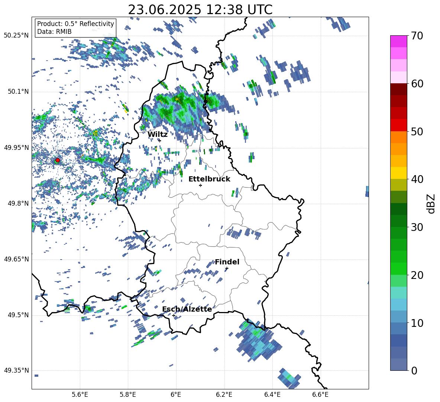Click the 49.95°N latitude label
Viewport: 440px width, 402px height.
click(16, 148)
